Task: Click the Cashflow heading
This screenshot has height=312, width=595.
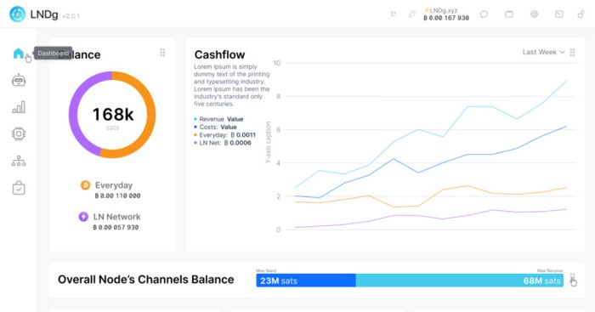Action: pos(219,54)
